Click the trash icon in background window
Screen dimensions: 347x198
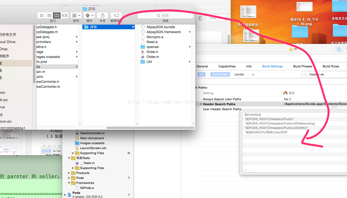(x=200, y=18)
